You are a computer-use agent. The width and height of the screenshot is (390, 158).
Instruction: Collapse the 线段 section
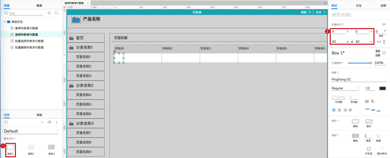[336, 135]
